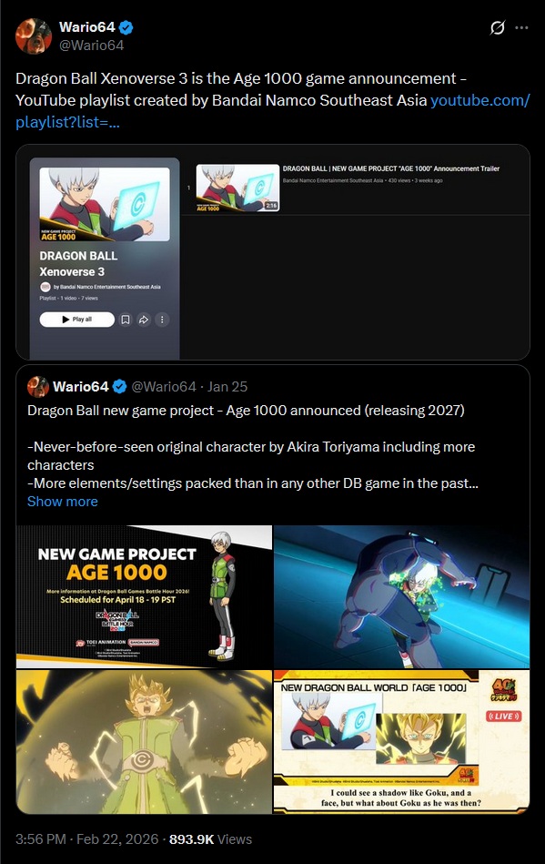Click the blue verified badge beside Wario64
This screenshot has height=864, width=545.
(126, 27)
